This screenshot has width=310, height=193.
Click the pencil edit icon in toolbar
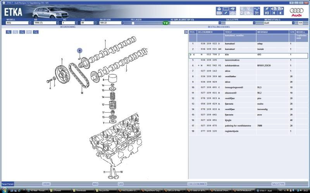pos(226,13)
